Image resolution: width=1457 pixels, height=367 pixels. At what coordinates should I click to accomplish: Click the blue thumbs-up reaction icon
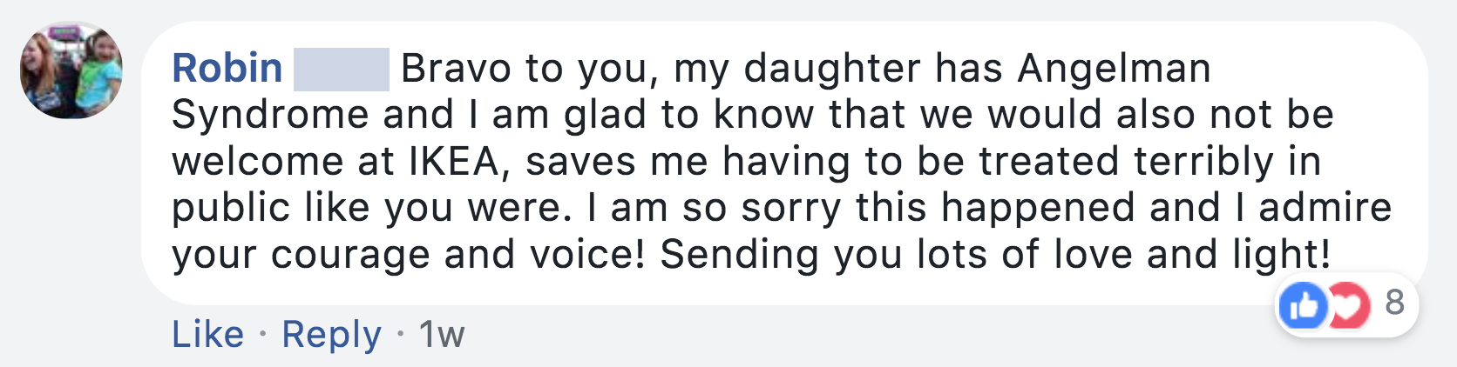click(x=1303, y=305)
